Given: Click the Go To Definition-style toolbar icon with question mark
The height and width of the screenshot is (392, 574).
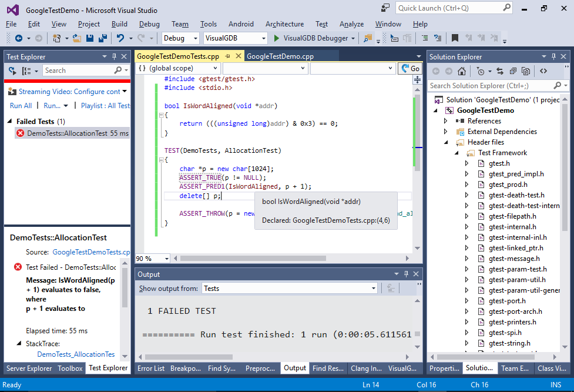Looking at the screenshot, I should coord(438,38).
